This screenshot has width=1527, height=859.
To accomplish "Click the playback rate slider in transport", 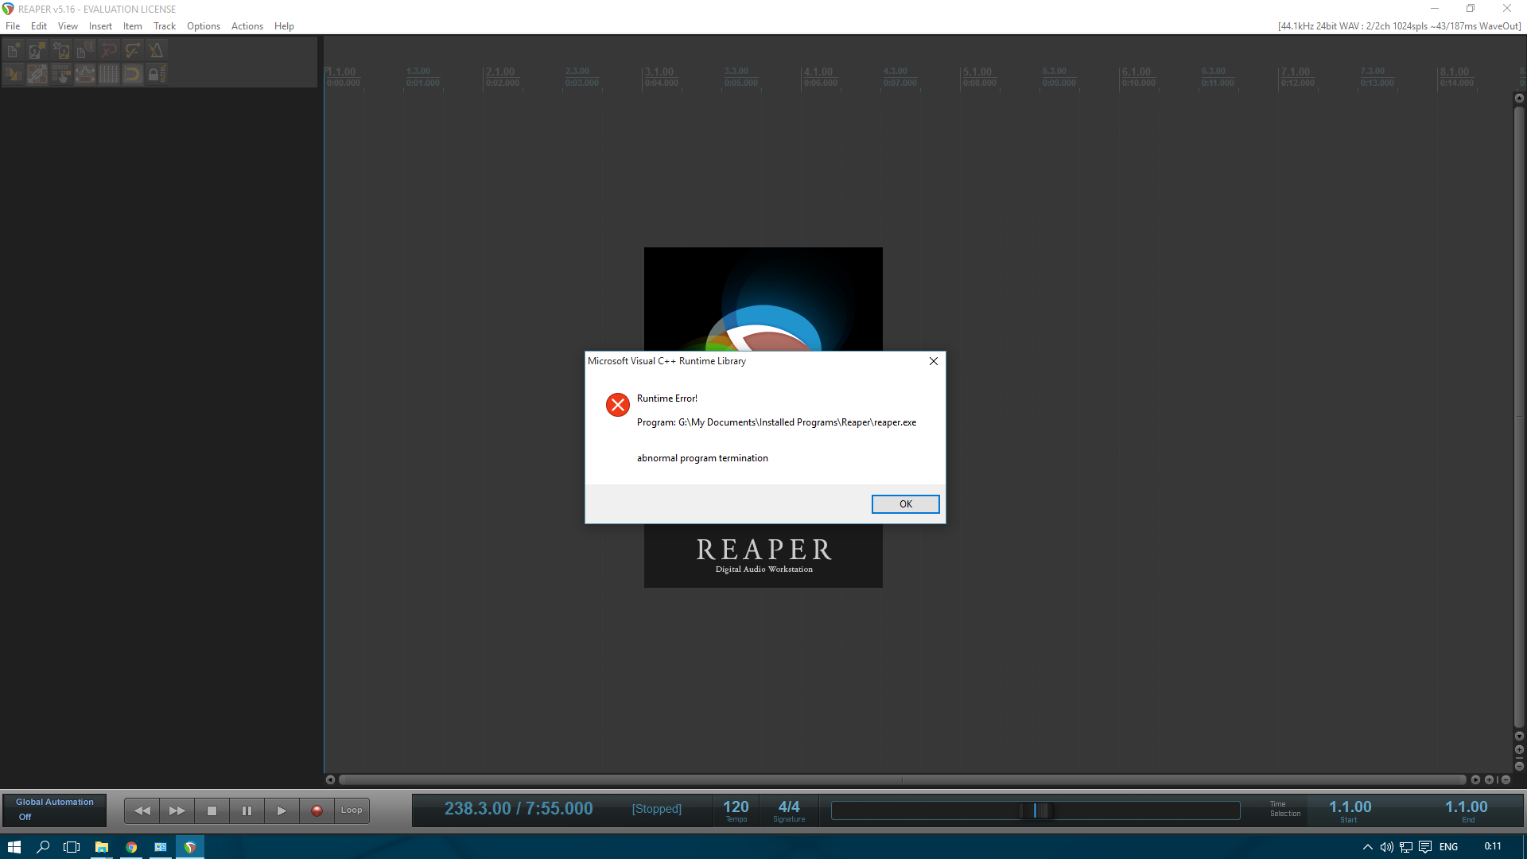I will point(1035,810).
